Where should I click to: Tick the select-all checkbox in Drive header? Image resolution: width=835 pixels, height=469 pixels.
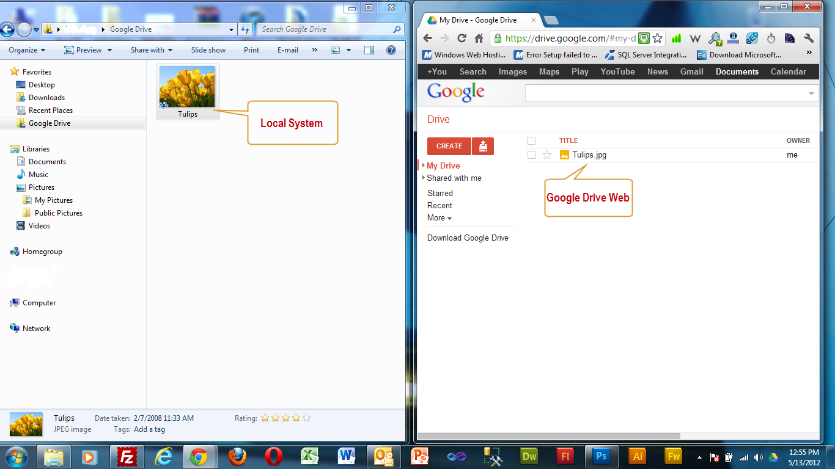click(x=531, y=140)
